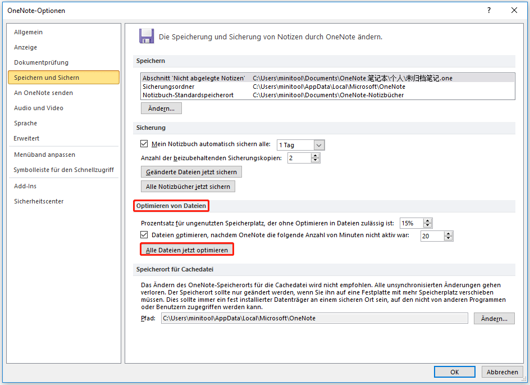Click the floppy disk save icon
Image resolution: width=530 pixels, height=385 pixels.
tap(147, 36)
